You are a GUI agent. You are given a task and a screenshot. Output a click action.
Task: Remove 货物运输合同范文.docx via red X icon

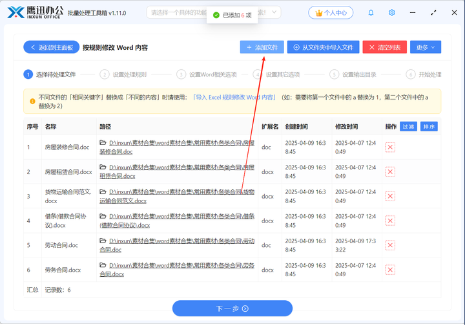point(390,196)
